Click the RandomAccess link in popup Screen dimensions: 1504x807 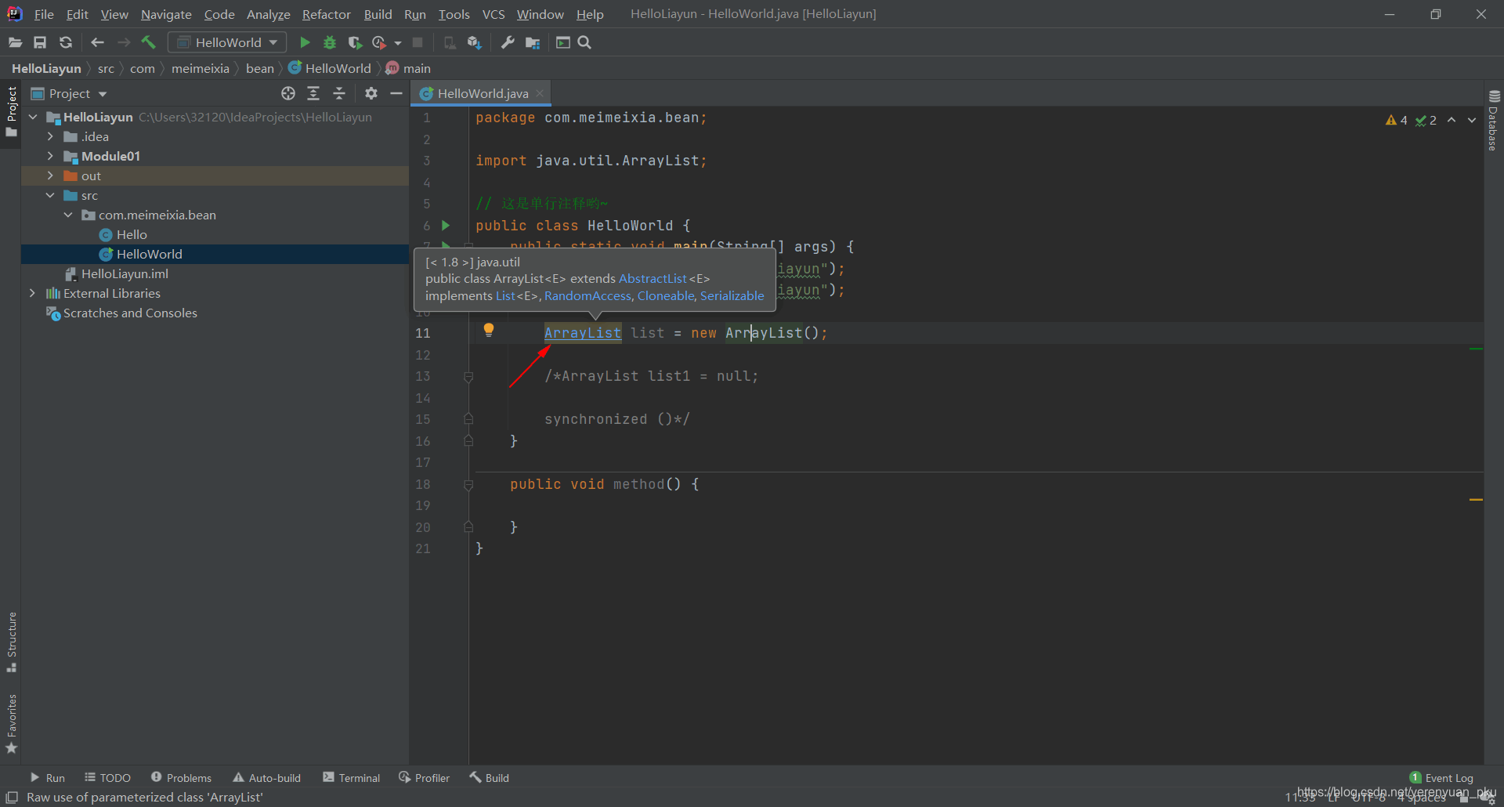pyautogui.click(x=587, y=295)
